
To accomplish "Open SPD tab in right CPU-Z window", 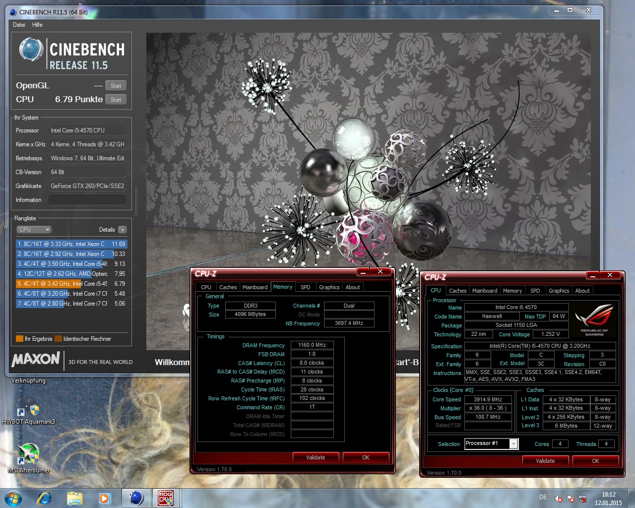I will point(535,291).
